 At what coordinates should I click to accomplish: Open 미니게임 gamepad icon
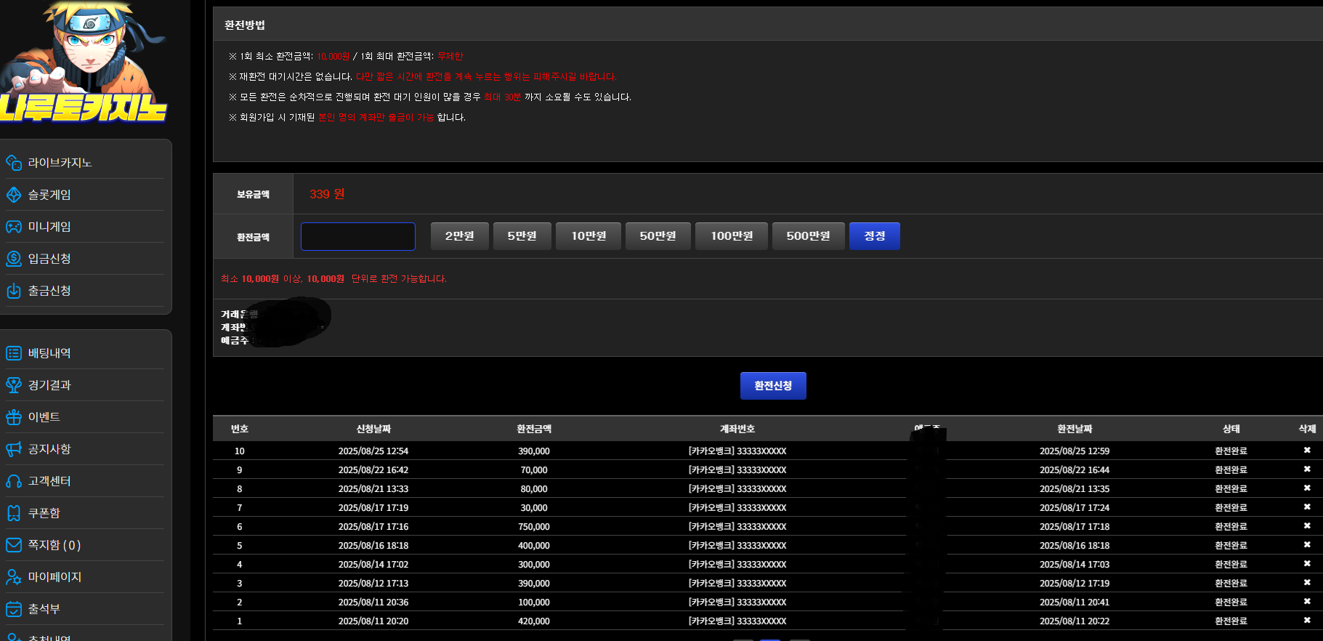tap(14, 227)
